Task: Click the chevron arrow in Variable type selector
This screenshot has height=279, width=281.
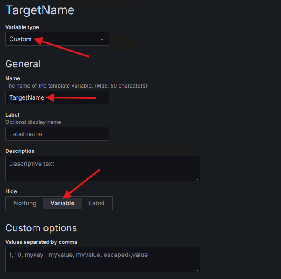Action: coord(102,39)
